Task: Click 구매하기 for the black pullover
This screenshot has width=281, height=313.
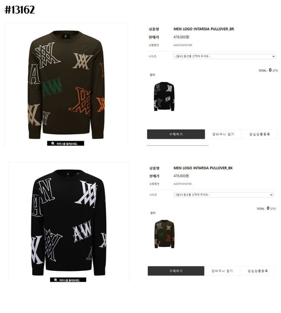Action: (176, 271)
